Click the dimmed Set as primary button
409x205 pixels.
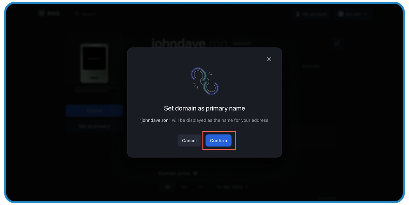click(x=94, y=126)
